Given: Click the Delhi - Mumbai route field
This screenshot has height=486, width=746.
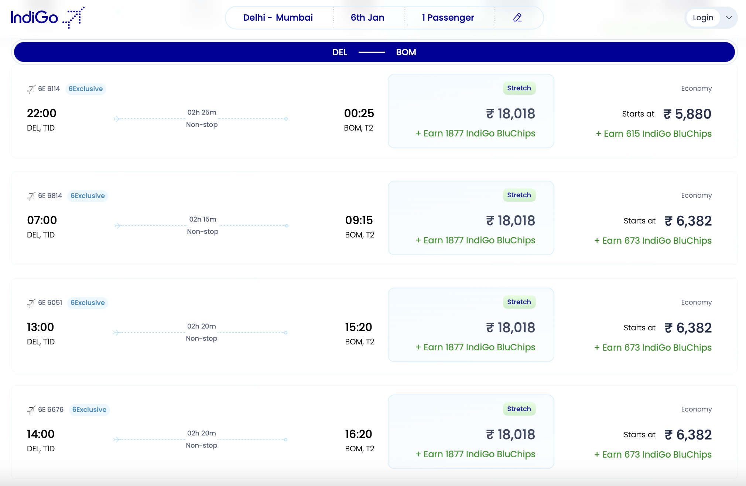Looking at the screenshot, I should pos(278,17).
